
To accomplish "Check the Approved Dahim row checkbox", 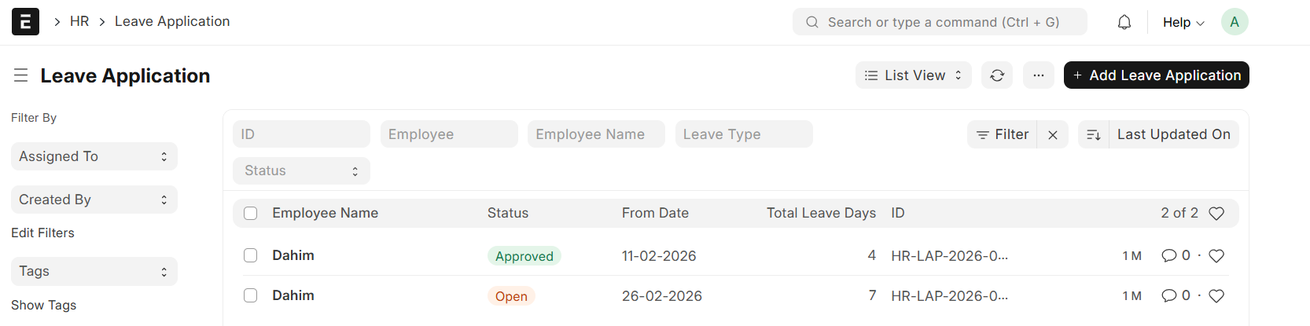I will [x=251, y=255].
